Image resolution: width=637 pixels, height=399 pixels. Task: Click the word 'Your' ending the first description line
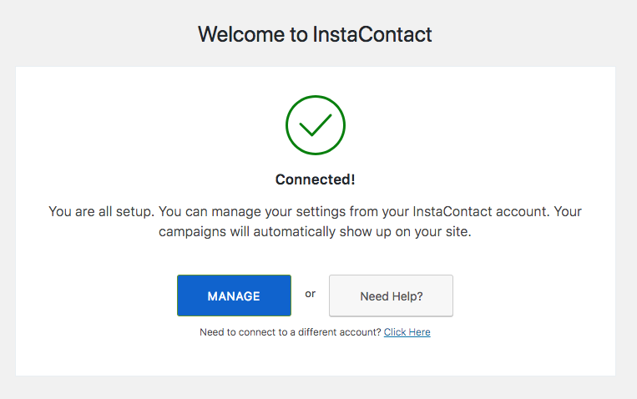click(x=568, y=211)
